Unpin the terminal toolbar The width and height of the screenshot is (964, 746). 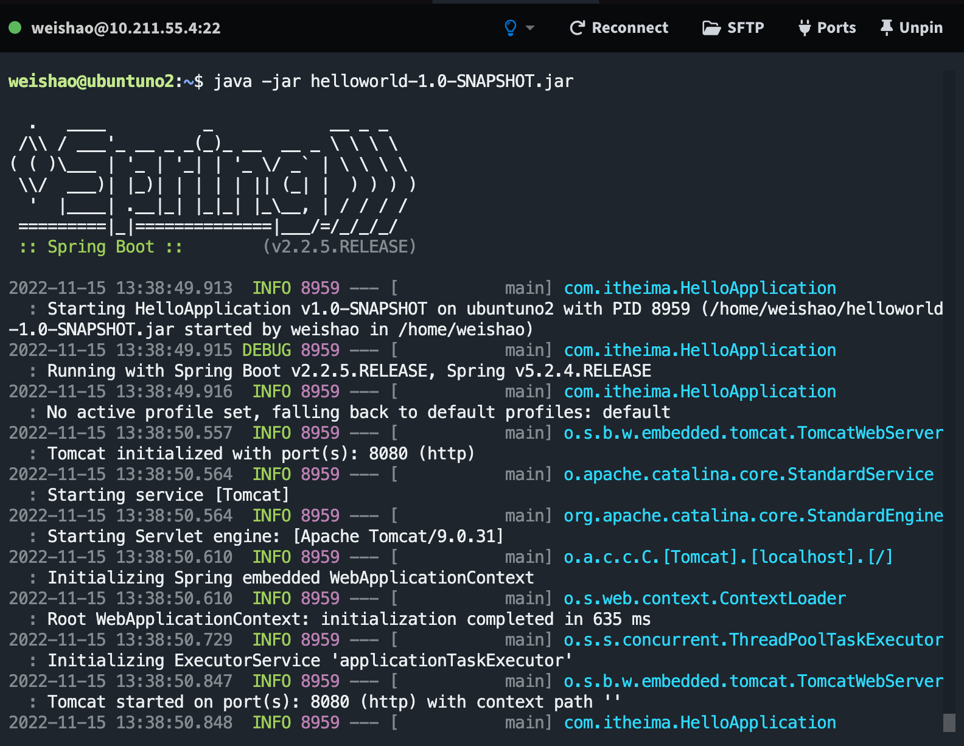[911, 28]
